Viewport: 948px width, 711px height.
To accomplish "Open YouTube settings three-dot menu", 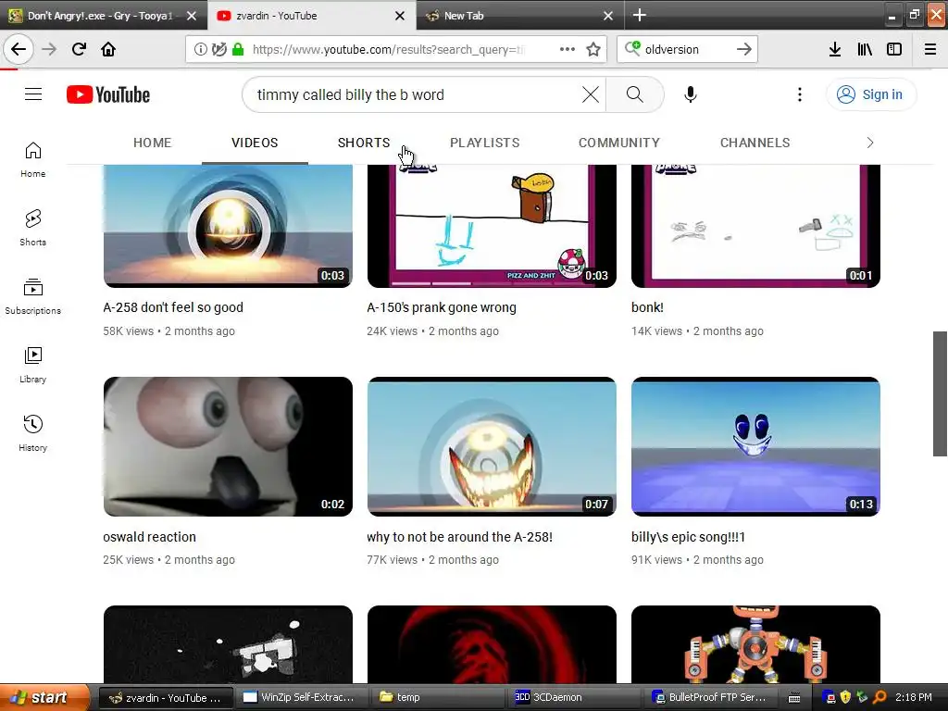I will (x=800, y=94).
